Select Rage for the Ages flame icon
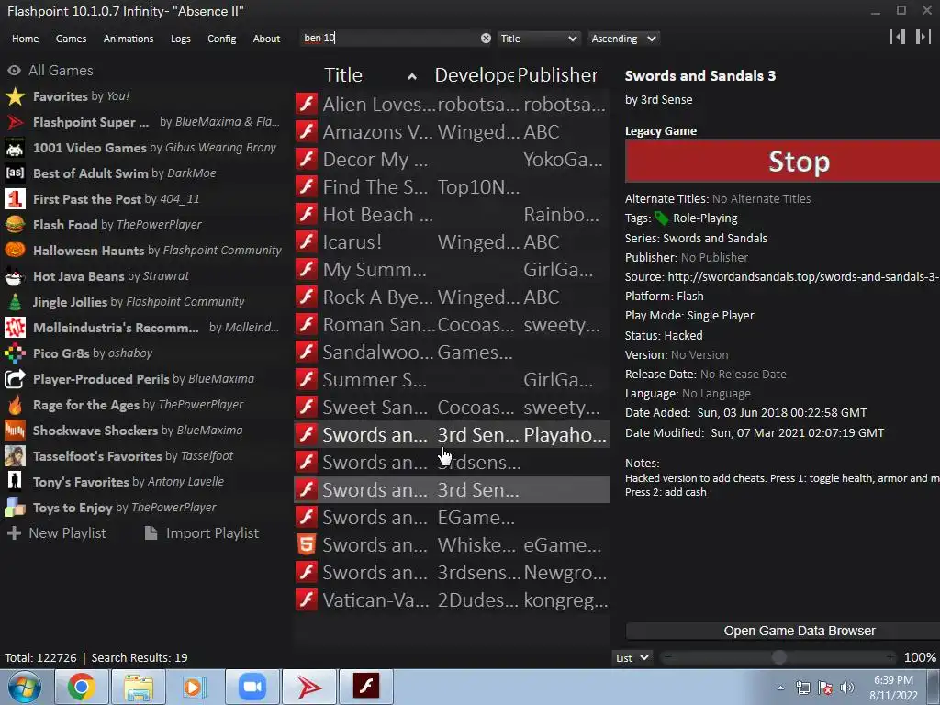This screenshot has height=705, width=940. [x=15, y=405]
